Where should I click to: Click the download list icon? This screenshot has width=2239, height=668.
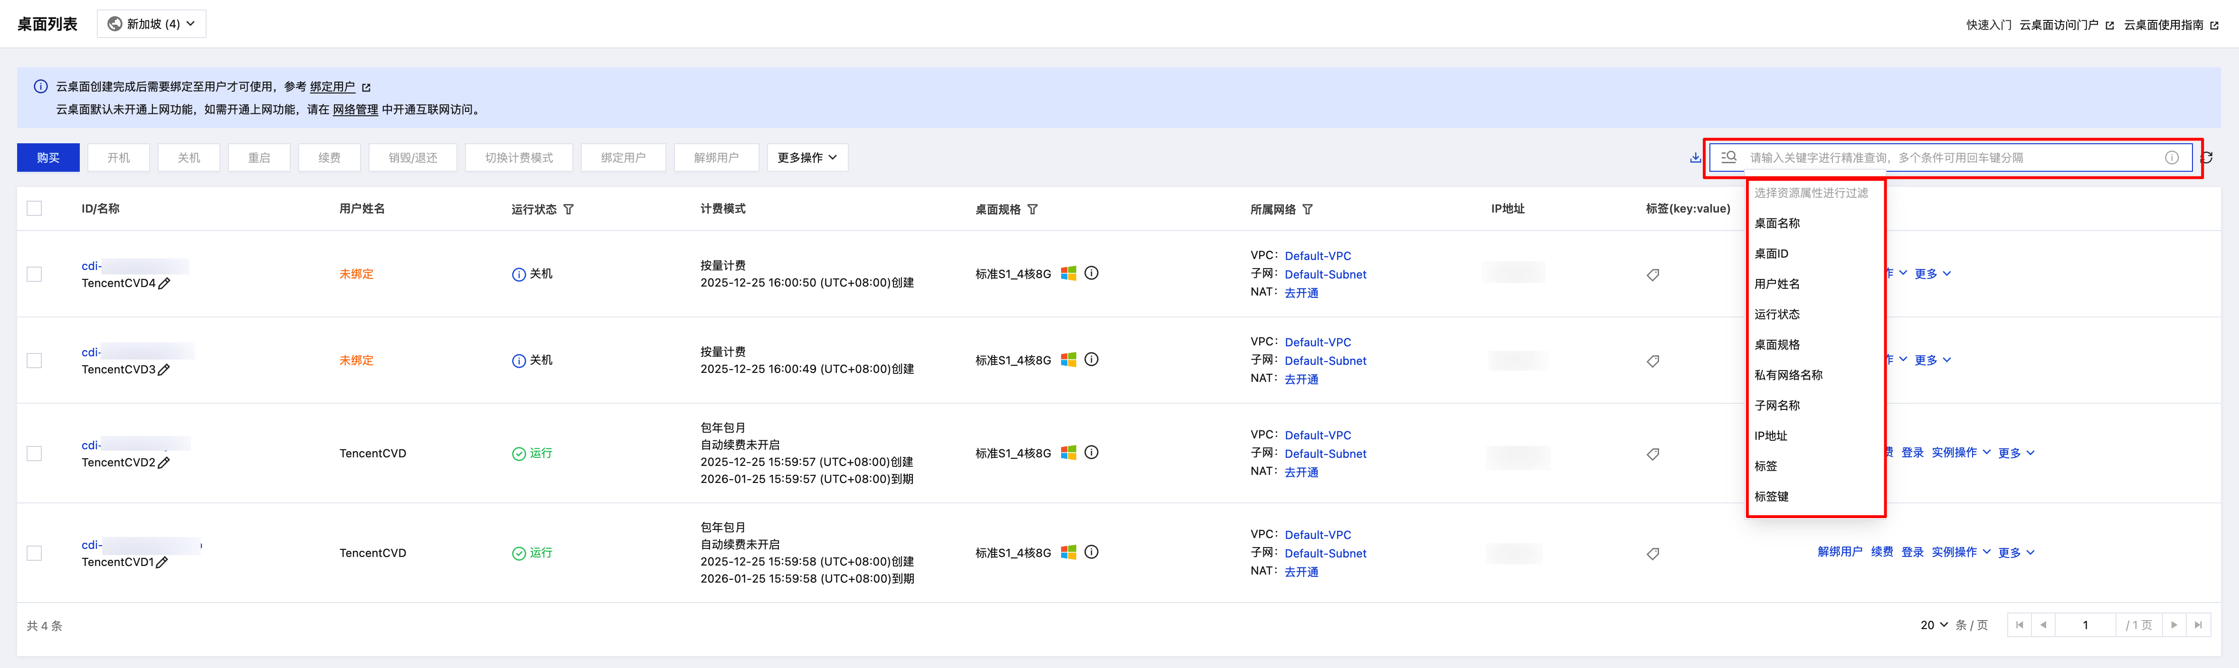[x=1695, y=157]
